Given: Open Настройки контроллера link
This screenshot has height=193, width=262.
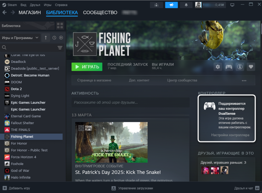Looking at the screenshot, I should (230, 135).
